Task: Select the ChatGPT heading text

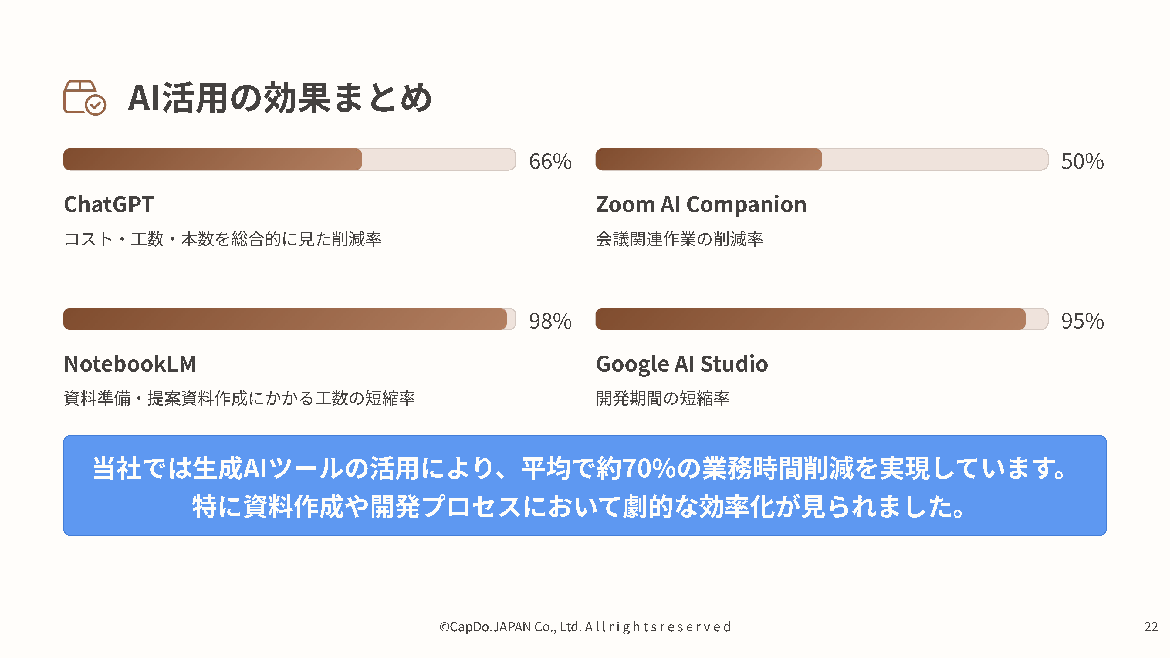Action: coord(109,204)
